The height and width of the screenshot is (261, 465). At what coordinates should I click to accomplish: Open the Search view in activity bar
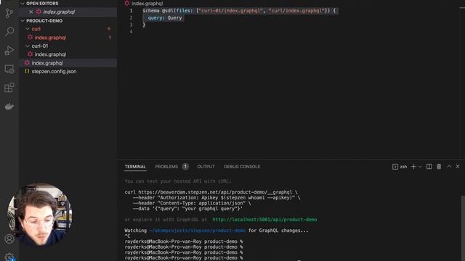[9, 31]
